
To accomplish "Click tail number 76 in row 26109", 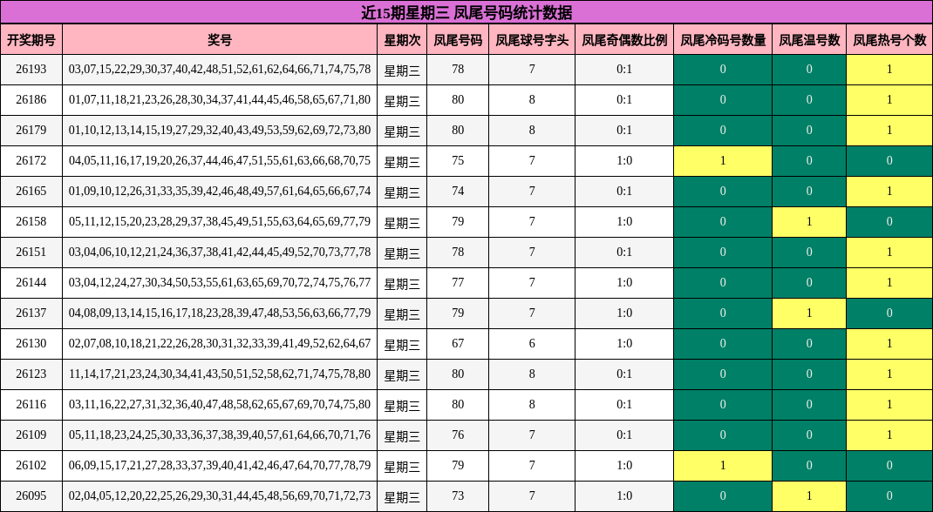I will [458, 435].
